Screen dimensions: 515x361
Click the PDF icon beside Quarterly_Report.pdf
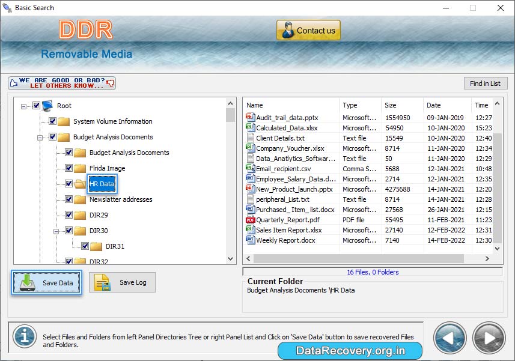(x=251, y=219)
